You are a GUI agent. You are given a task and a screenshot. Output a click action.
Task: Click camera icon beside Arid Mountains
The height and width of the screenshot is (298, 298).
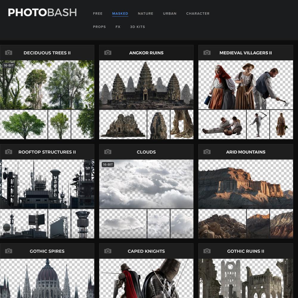click(207, 152)
